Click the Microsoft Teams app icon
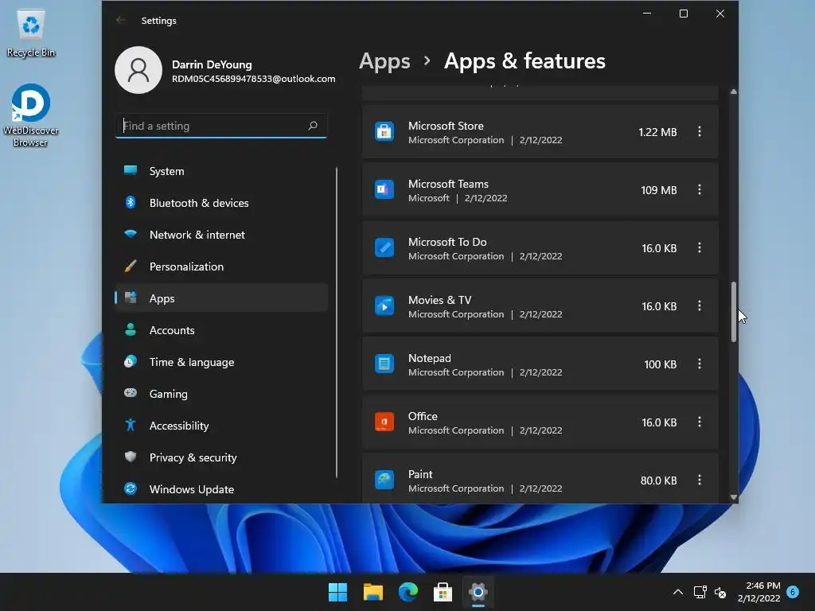The width and height of the screenshot is (815, 611). pos(384,189)
